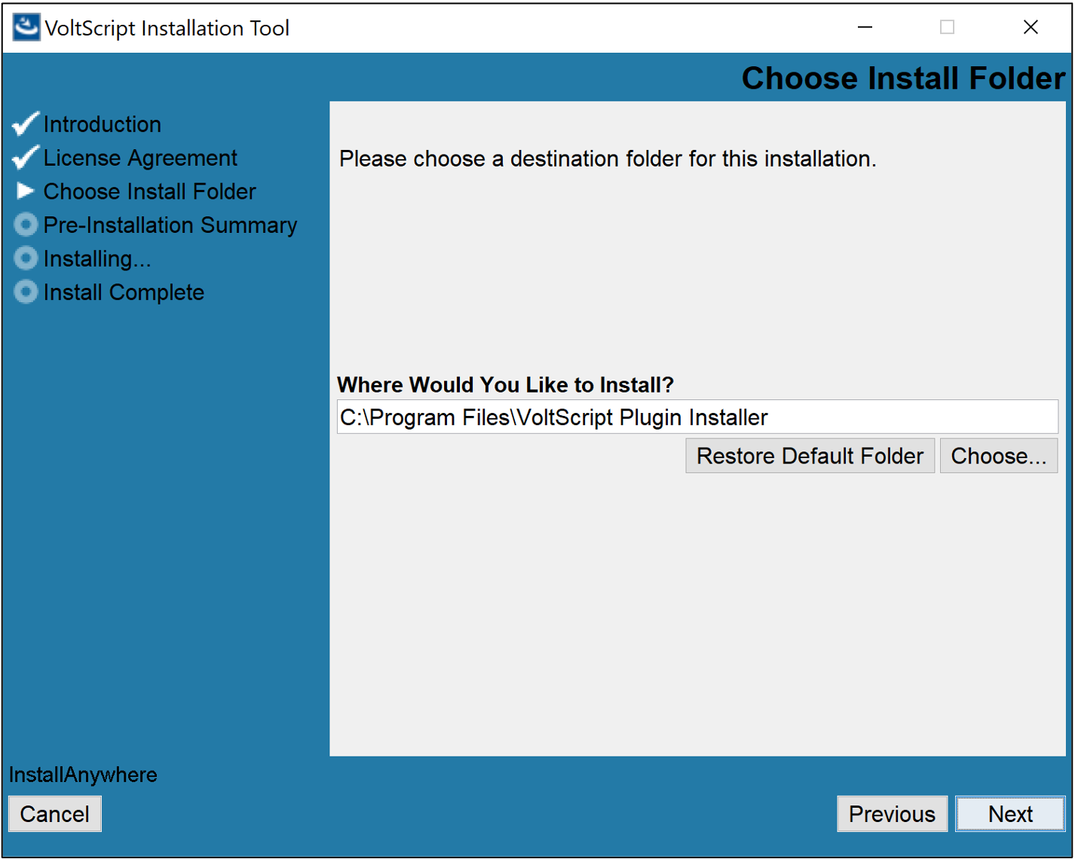Click the Pre-Installation Summary step bullet icon
The width and height of the screenshot is (1075, 859).
(x=26, y=225)
